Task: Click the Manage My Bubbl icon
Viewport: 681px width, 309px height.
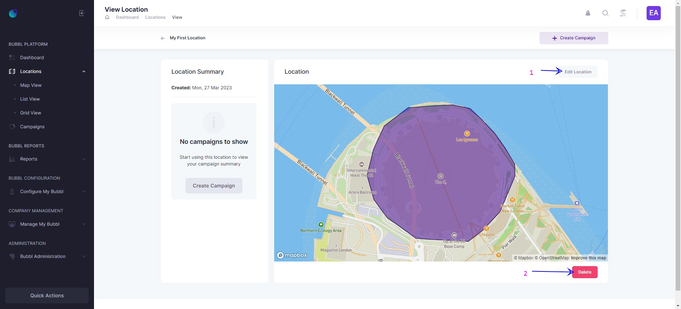Action: [x=12, y=224]
